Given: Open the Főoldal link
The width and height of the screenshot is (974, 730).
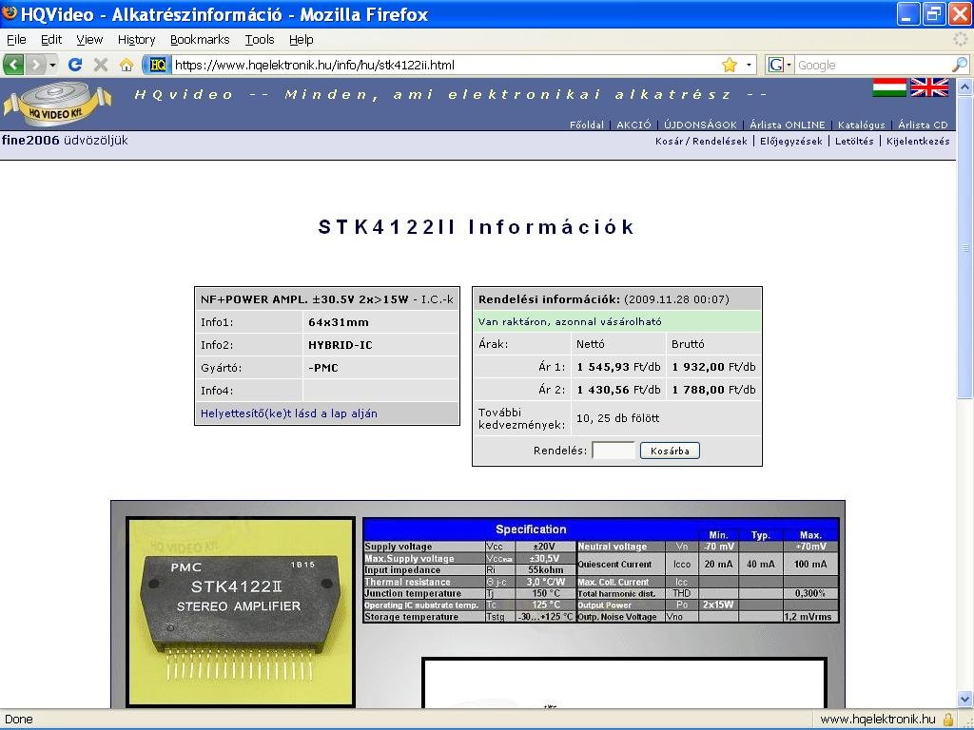Looking at the screenshot, I should (586, 125).
